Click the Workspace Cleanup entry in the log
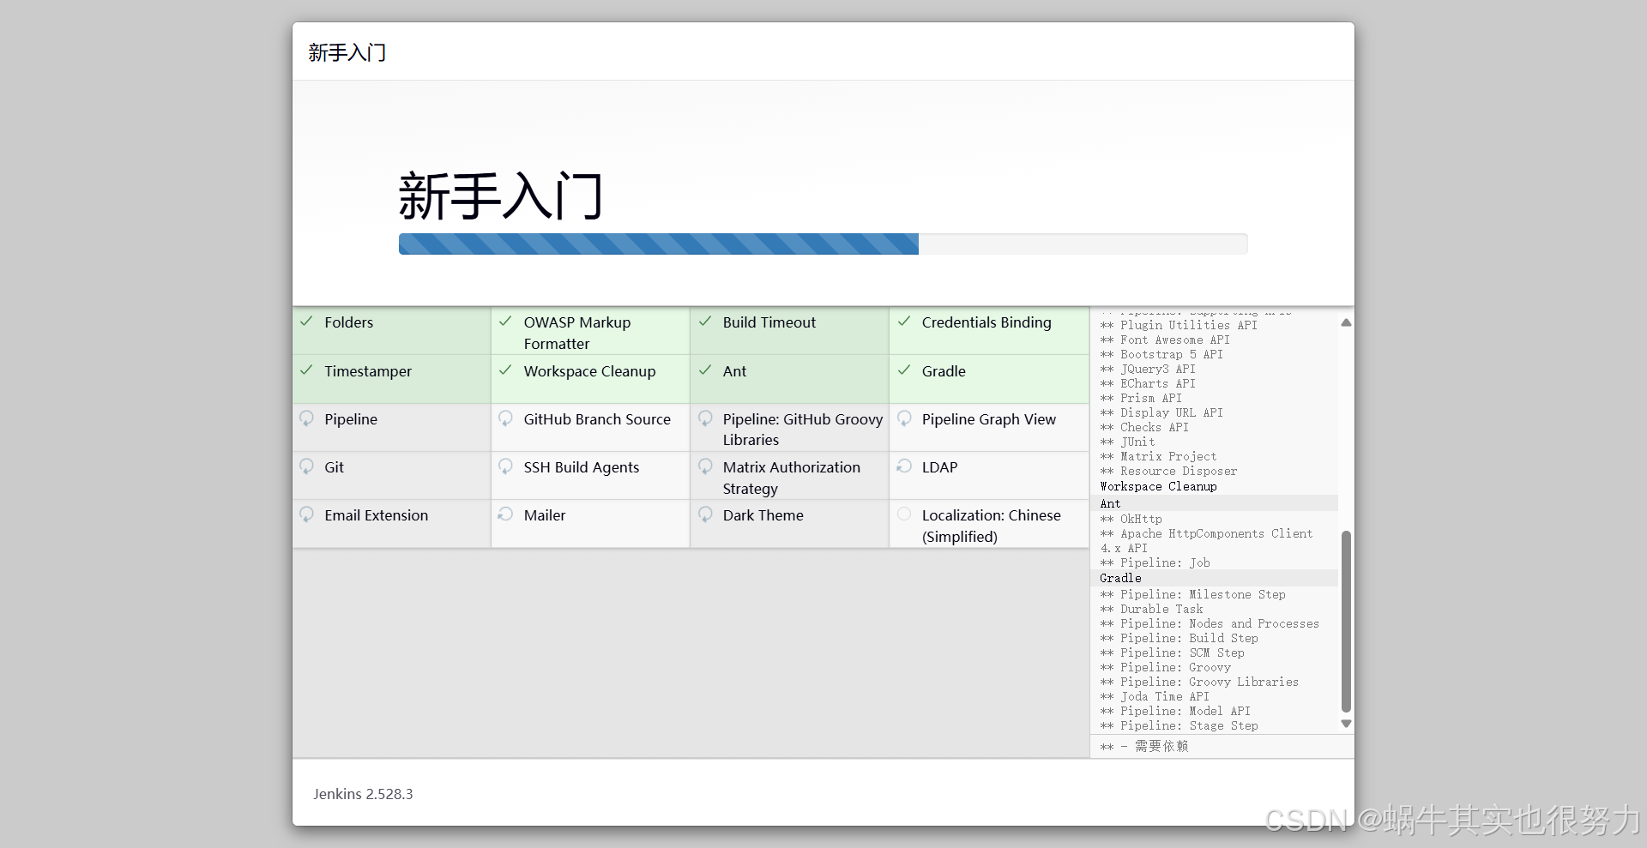The height and width of the screenshot is (848, 1647). 1158,486
